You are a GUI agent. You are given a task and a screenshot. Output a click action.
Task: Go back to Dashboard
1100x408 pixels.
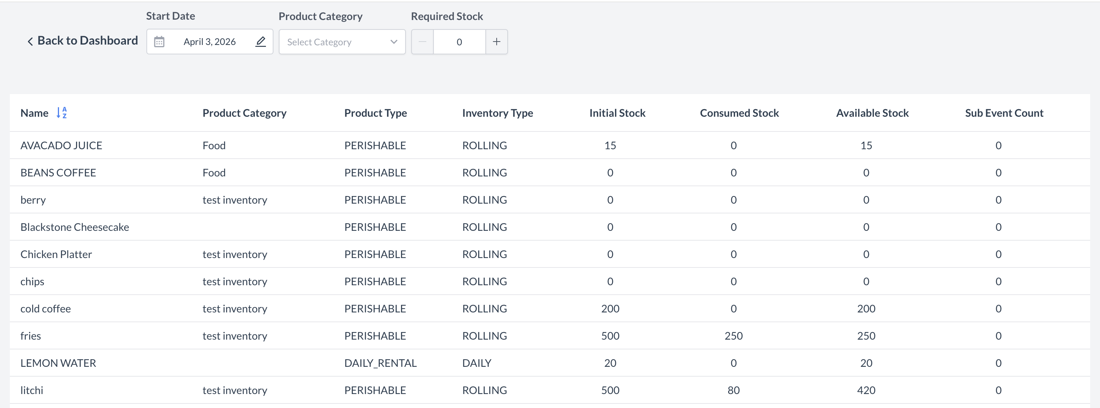87,40
